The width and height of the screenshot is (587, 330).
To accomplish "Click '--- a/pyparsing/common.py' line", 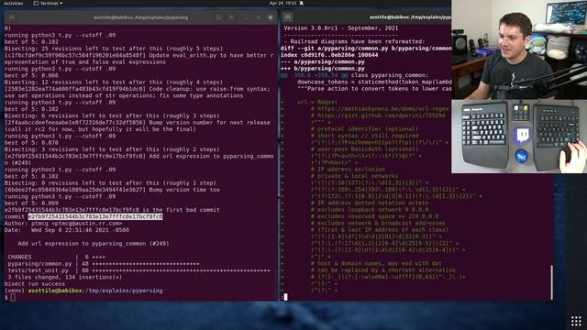I will tap(323, 61).
